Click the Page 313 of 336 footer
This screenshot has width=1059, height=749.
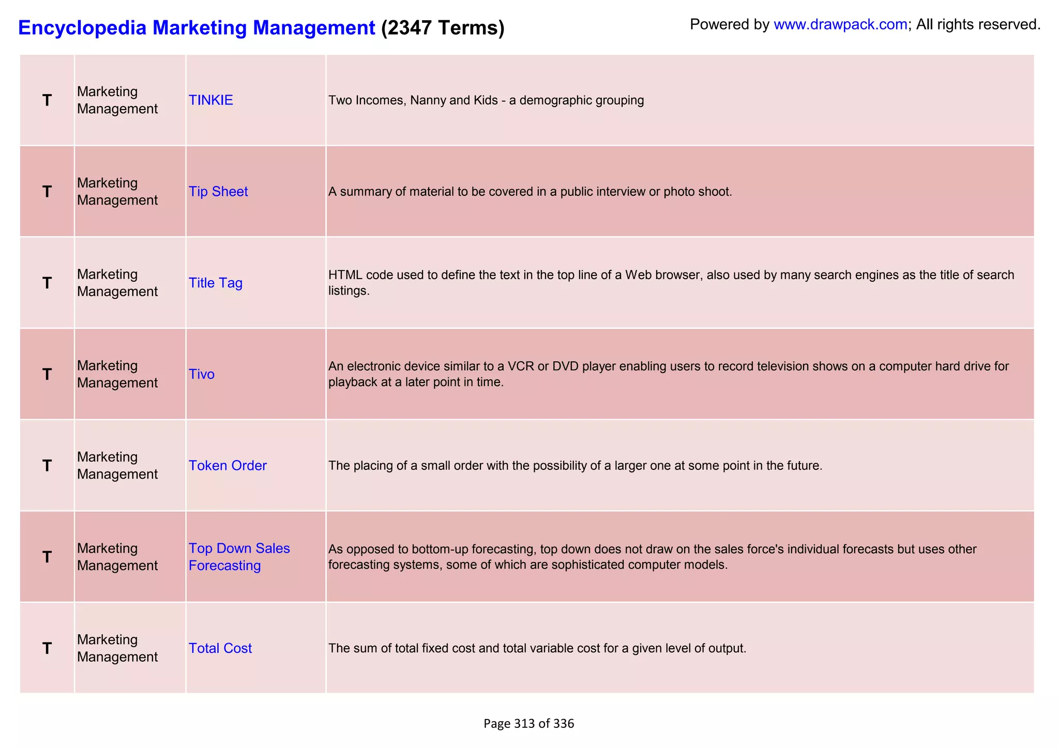(x=528, y=724)
